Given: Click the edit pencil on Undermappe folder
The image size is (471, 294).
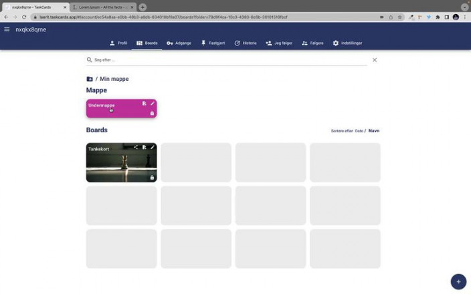Looking at the screenshot, I should pos(153,104).
